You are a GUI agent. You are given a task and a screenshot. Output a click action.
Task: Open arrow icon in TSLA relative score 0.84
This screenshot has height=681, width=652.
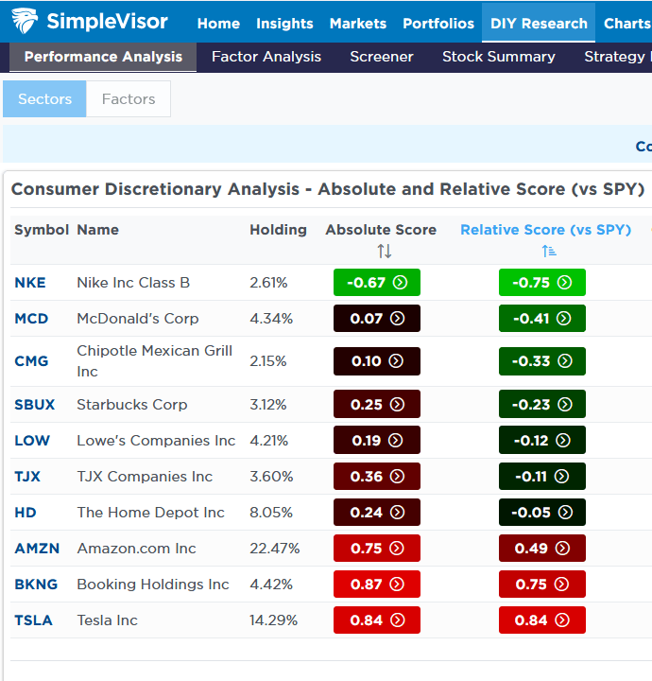tap(562, 620)
